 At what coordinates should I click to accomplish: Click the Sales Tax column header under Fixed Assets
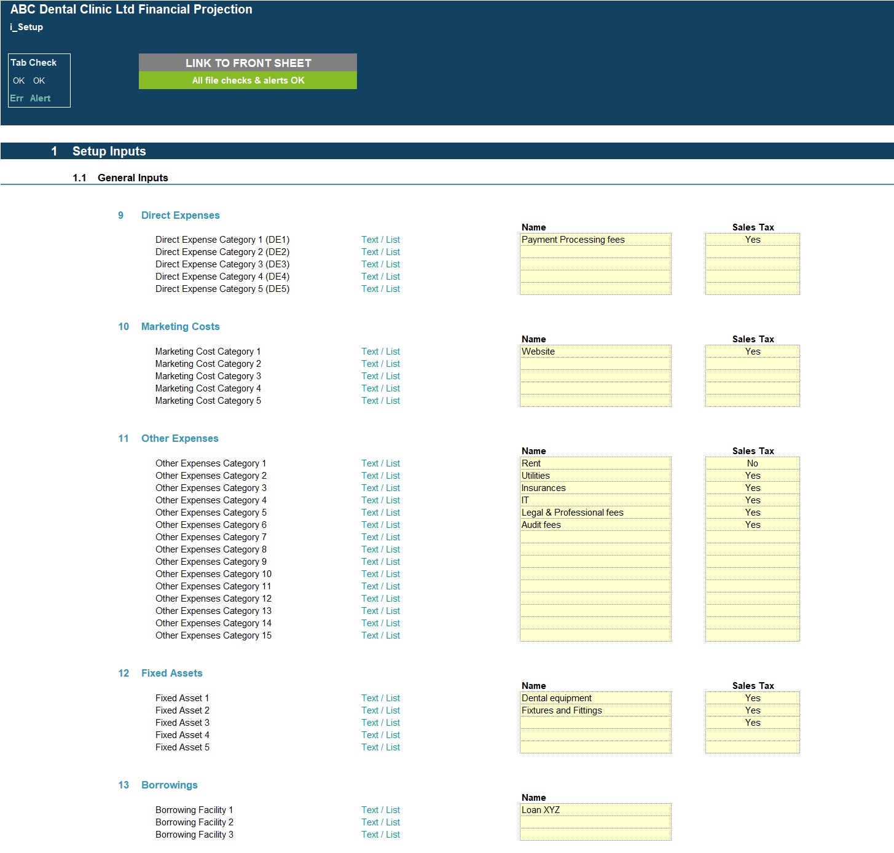(753, 686)
